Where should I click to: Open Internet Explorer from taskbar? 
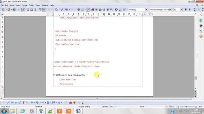click(23, 111)
